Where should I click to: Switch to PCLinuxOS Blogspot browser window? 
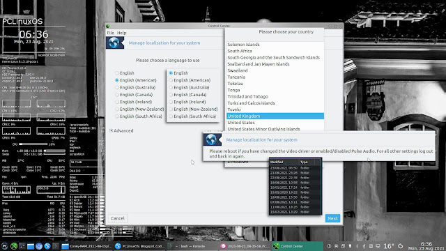[140, 246]
